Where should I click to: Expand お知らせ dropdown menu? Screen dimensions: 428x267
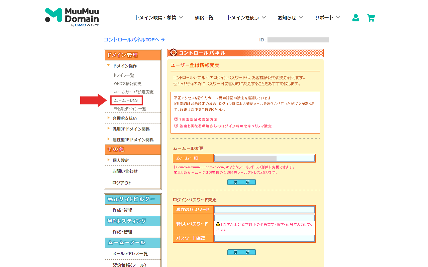click(290, 18)
